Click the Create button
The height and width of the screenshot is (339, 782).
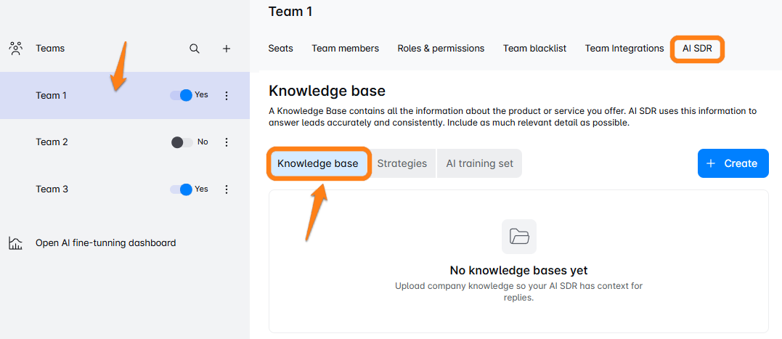[733, 163]
